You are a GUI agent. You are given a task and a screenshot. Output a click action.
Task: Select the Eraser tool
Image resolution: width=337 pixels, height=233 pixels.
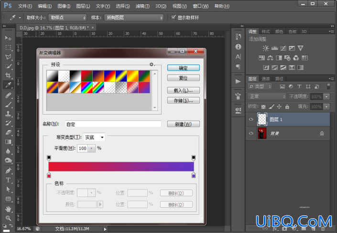[8, 132]
